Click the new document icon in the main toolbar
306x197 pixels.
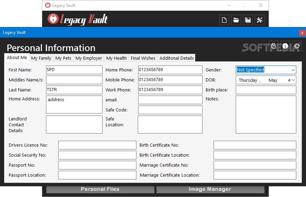click(224, 20)
